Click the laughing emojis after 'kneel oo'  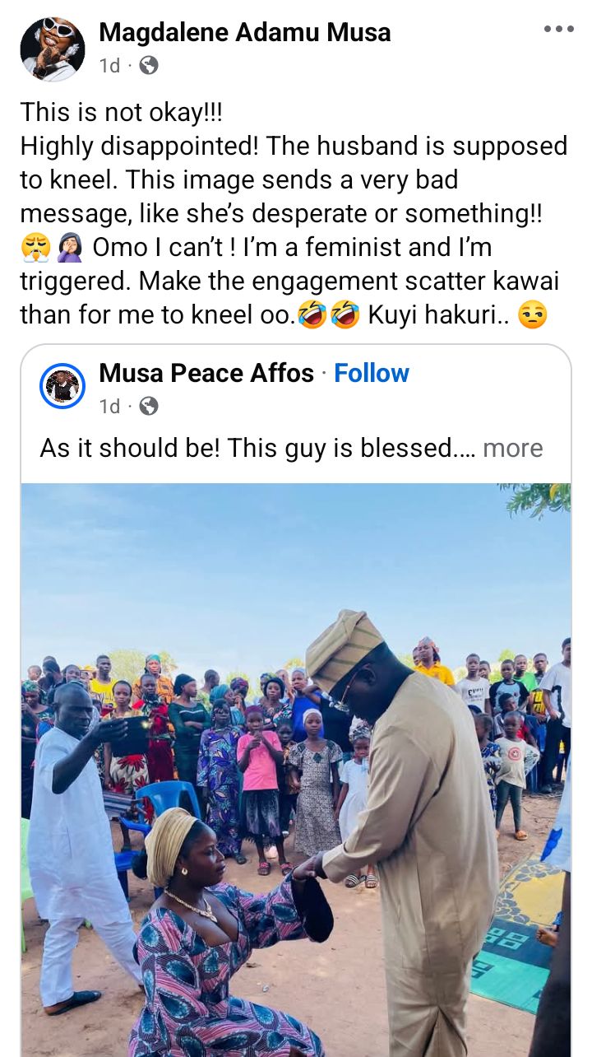tap(329, 316)
